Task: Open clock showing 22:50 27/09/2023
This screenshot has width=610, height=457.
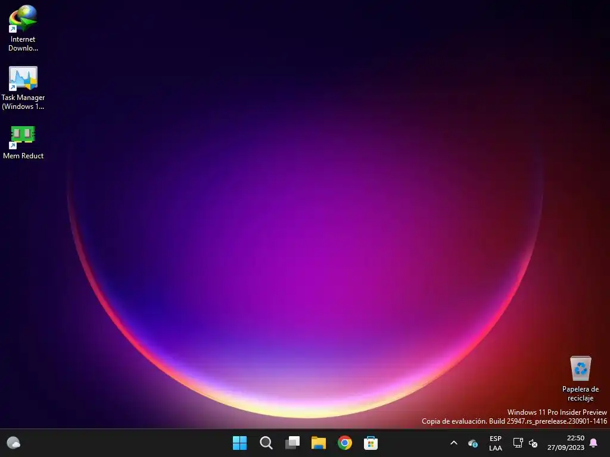Action: point(566,443)
